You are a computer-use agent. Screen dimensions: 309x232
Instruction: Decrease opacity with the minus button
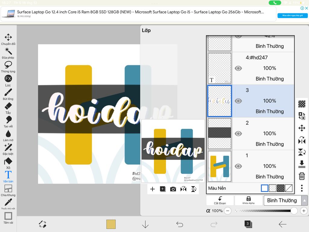pos(228,211)
